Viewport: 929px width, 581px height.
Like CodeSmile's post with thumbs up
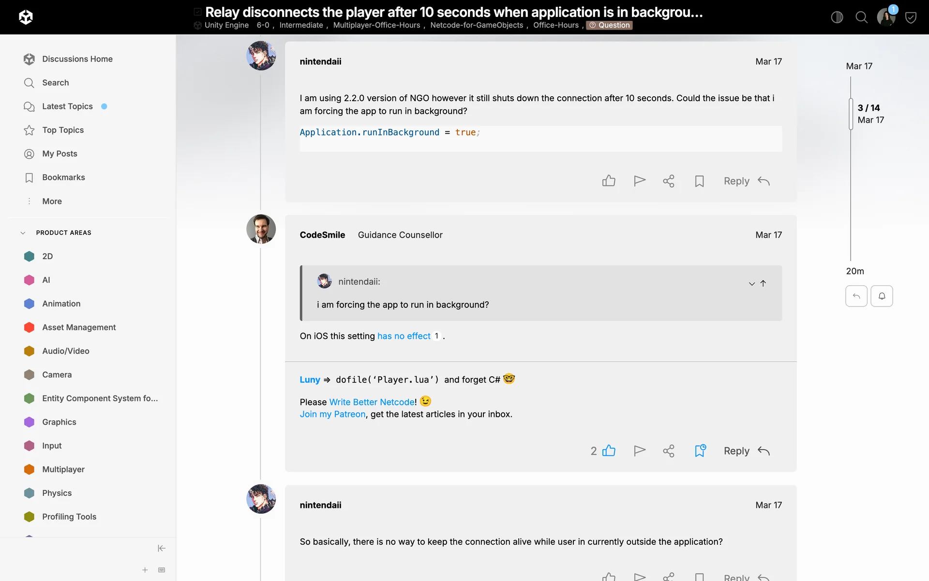pos(609,451)
